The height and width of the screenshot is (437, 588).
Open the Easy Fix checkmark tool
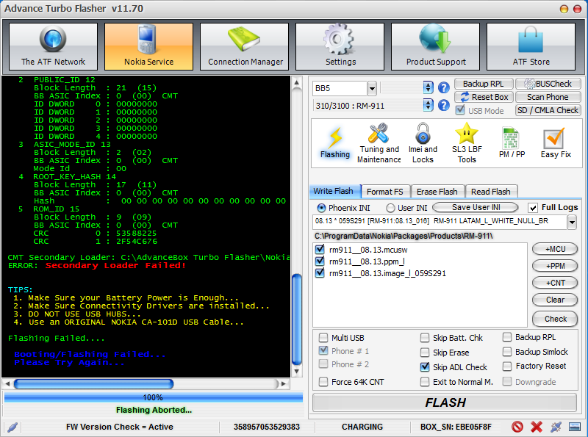556,143
